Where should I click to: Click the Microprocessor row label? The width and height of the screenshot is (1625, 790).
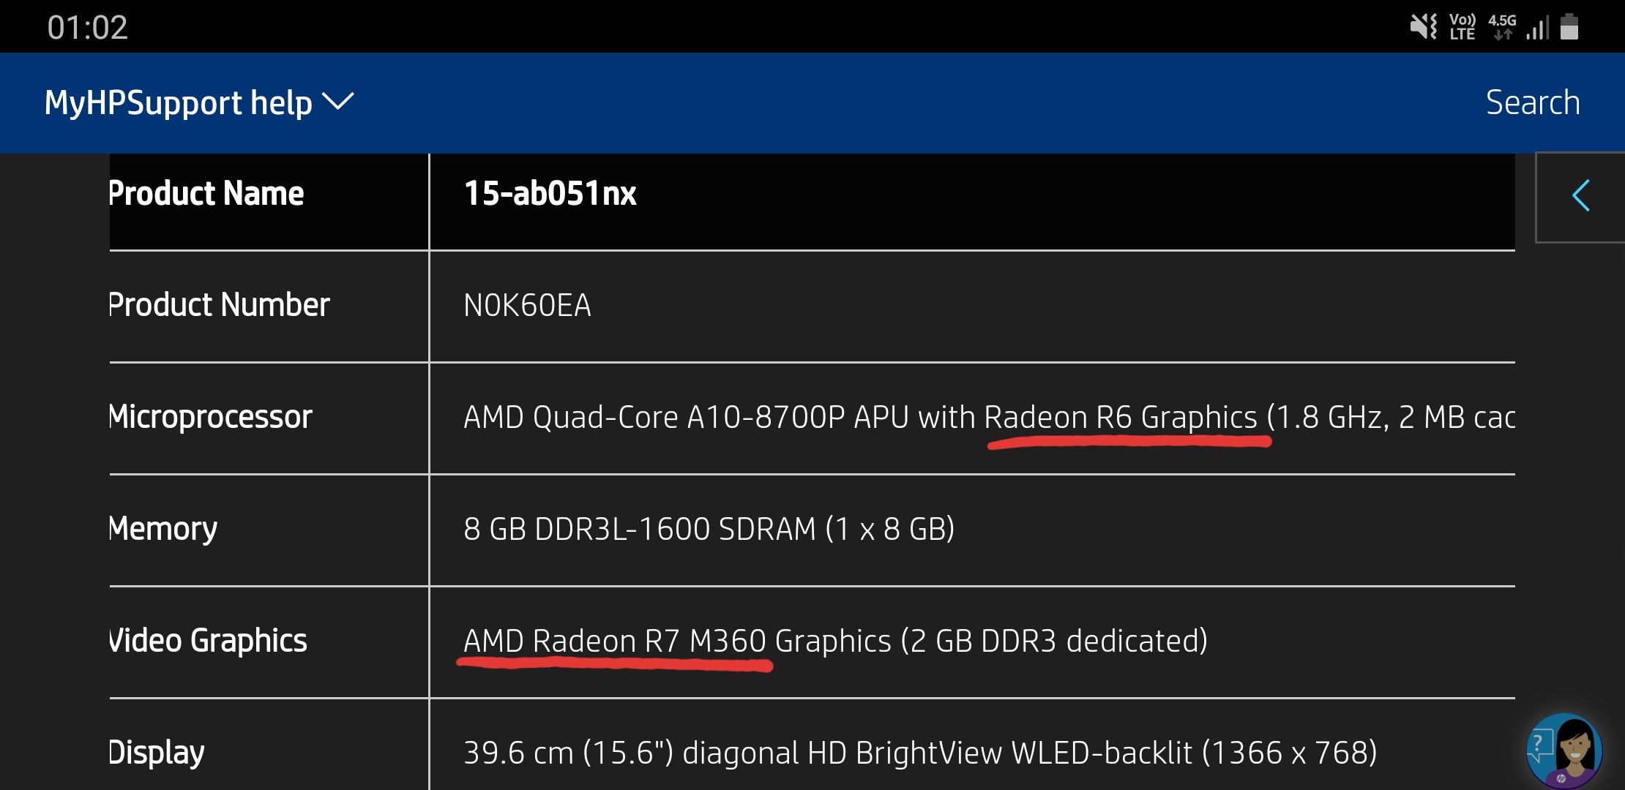pos(211,417)
